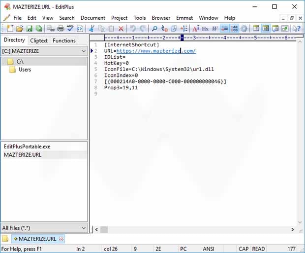Open Find with magnifier icon
The width and height of the screenshot is (305, 253).
154,29
